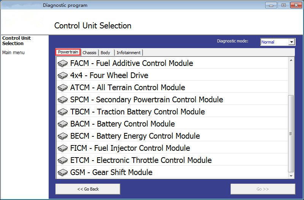
Task: Click the TBCM Traction Battery icon
Action: tap(63, 112)
